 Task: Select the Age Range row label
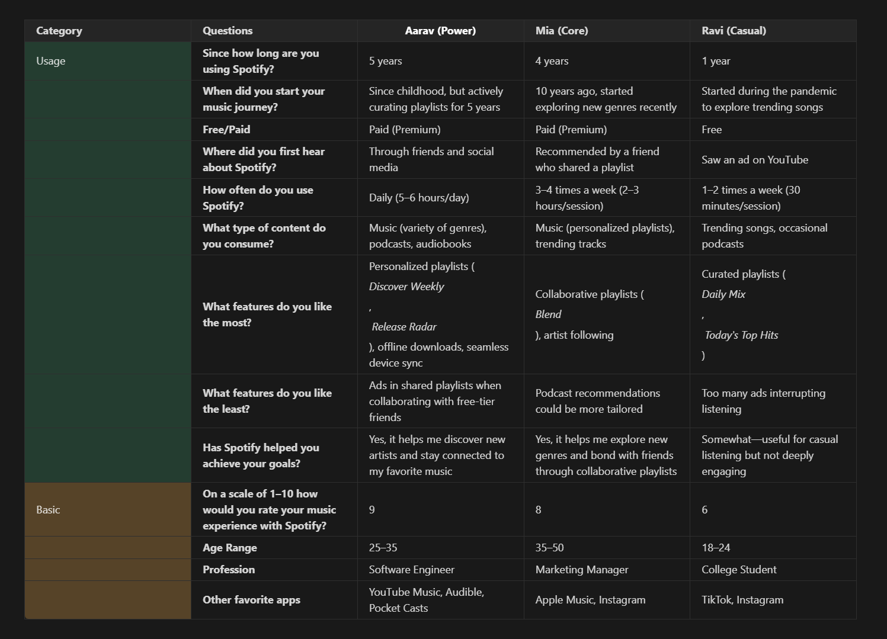tap(274, 548)
